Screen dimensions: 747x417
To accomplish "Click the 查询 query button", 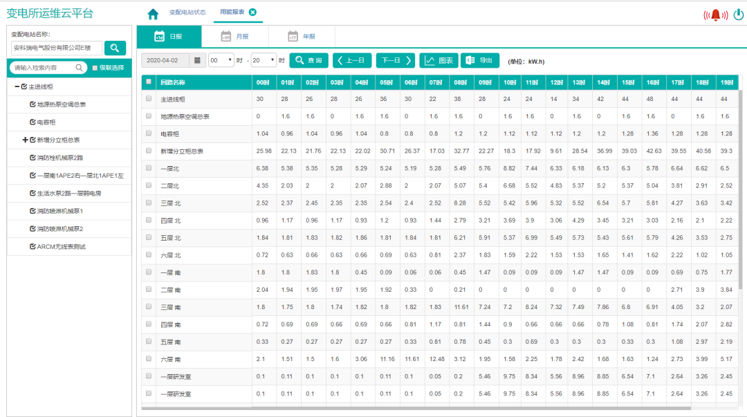I will point(308,60).
